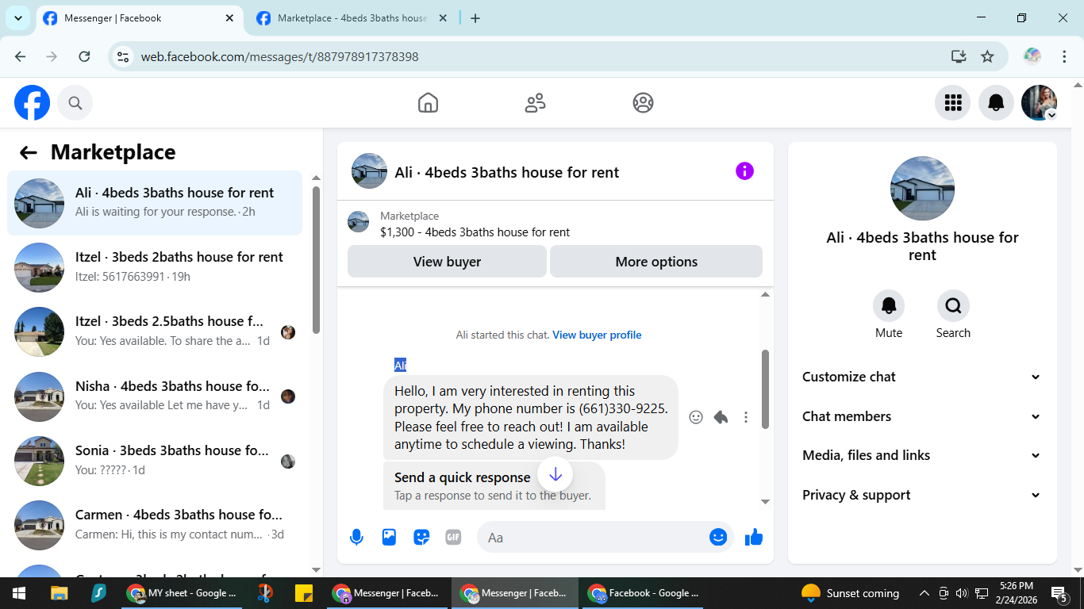Open the Facebook menu grid icon
This screenshot has width=1084, height=609.
953,103
